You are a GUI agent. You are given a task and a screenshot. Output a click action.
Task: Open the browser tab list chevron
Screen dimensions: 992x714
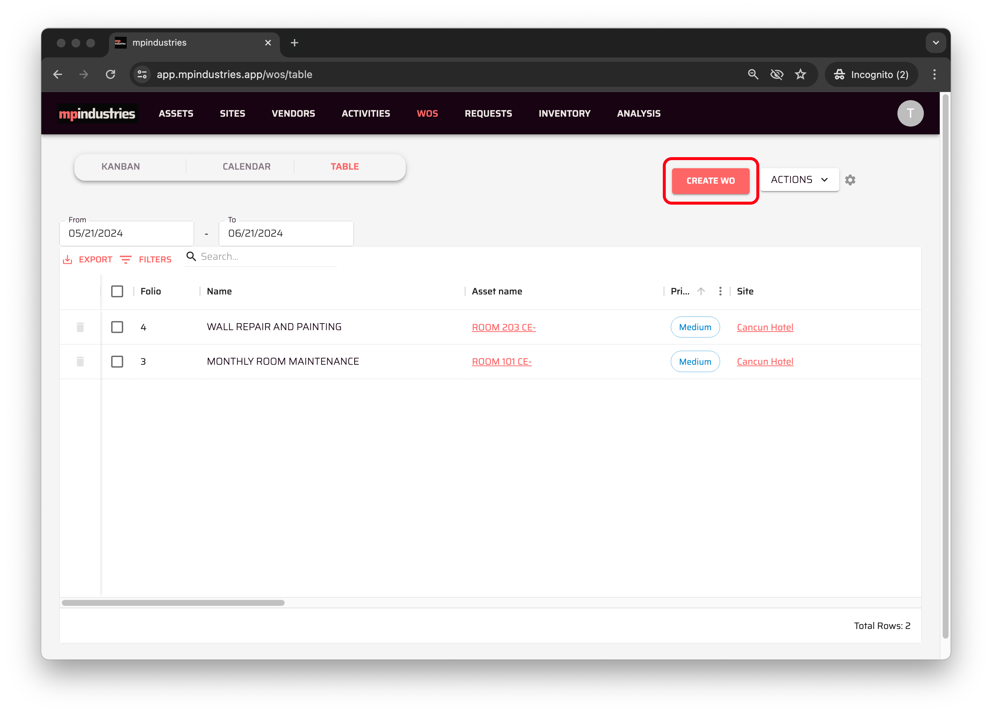pyautogui.click(x=936, y=43)
